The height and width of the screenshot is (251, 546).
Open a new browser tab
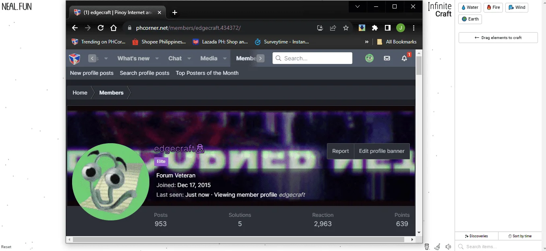click(175, 12)
